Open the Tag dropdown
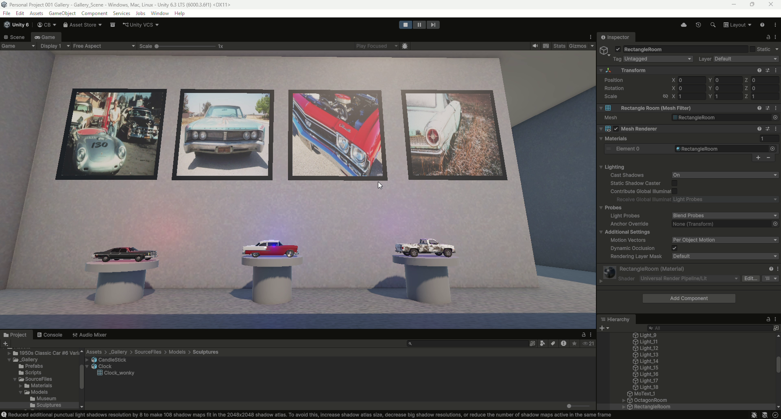The height and width of the screenshot is (419, 781). [x=658, y=59]
